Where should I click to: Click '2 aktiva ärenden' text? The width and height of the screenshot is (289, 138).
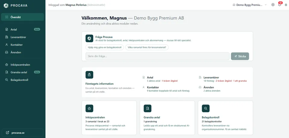(x=212, y=91)
